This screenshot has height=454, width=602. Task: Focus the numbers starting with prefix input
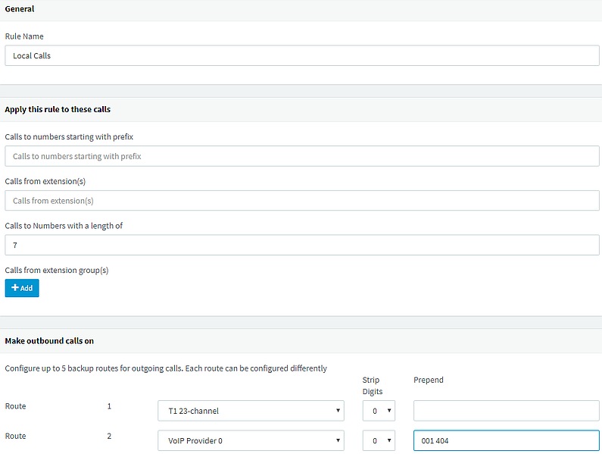[302, 156]
